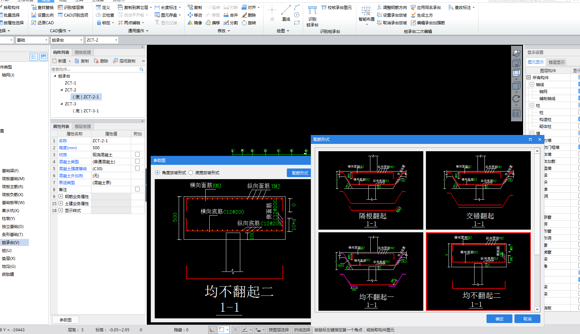
Task: Open CAD识别选项
Action: 73,15
